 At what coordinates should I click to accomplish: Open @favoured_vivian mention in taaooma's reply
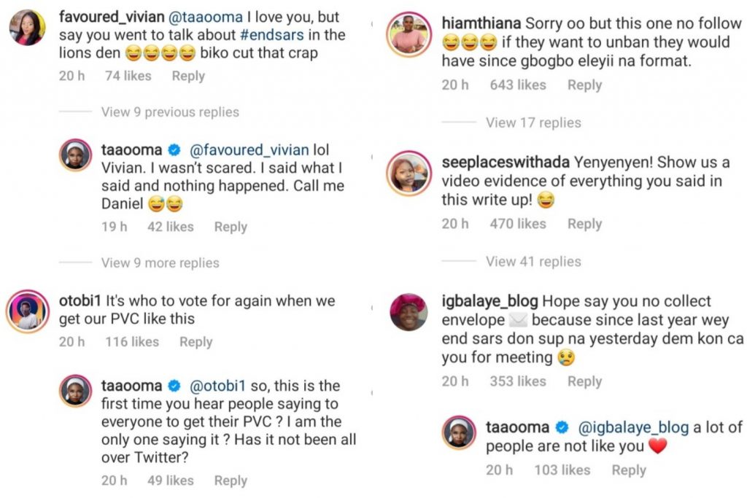(x=249, y=150)
